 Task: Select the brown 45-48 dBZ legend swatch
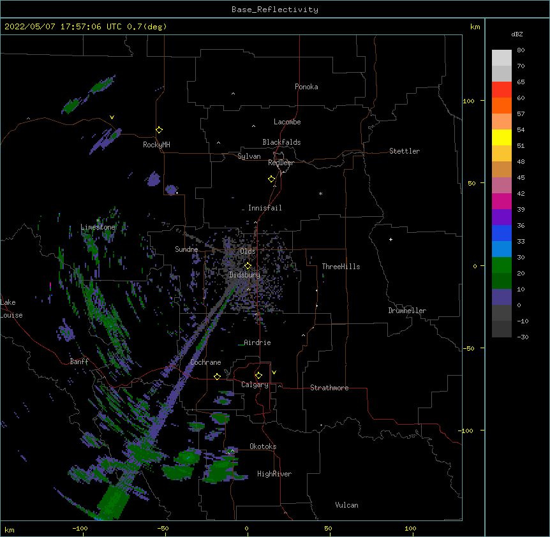[x=502, y=169]
